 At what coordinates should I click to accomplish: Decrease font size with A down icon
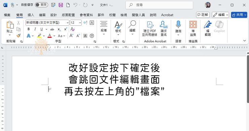click(78, 36)
